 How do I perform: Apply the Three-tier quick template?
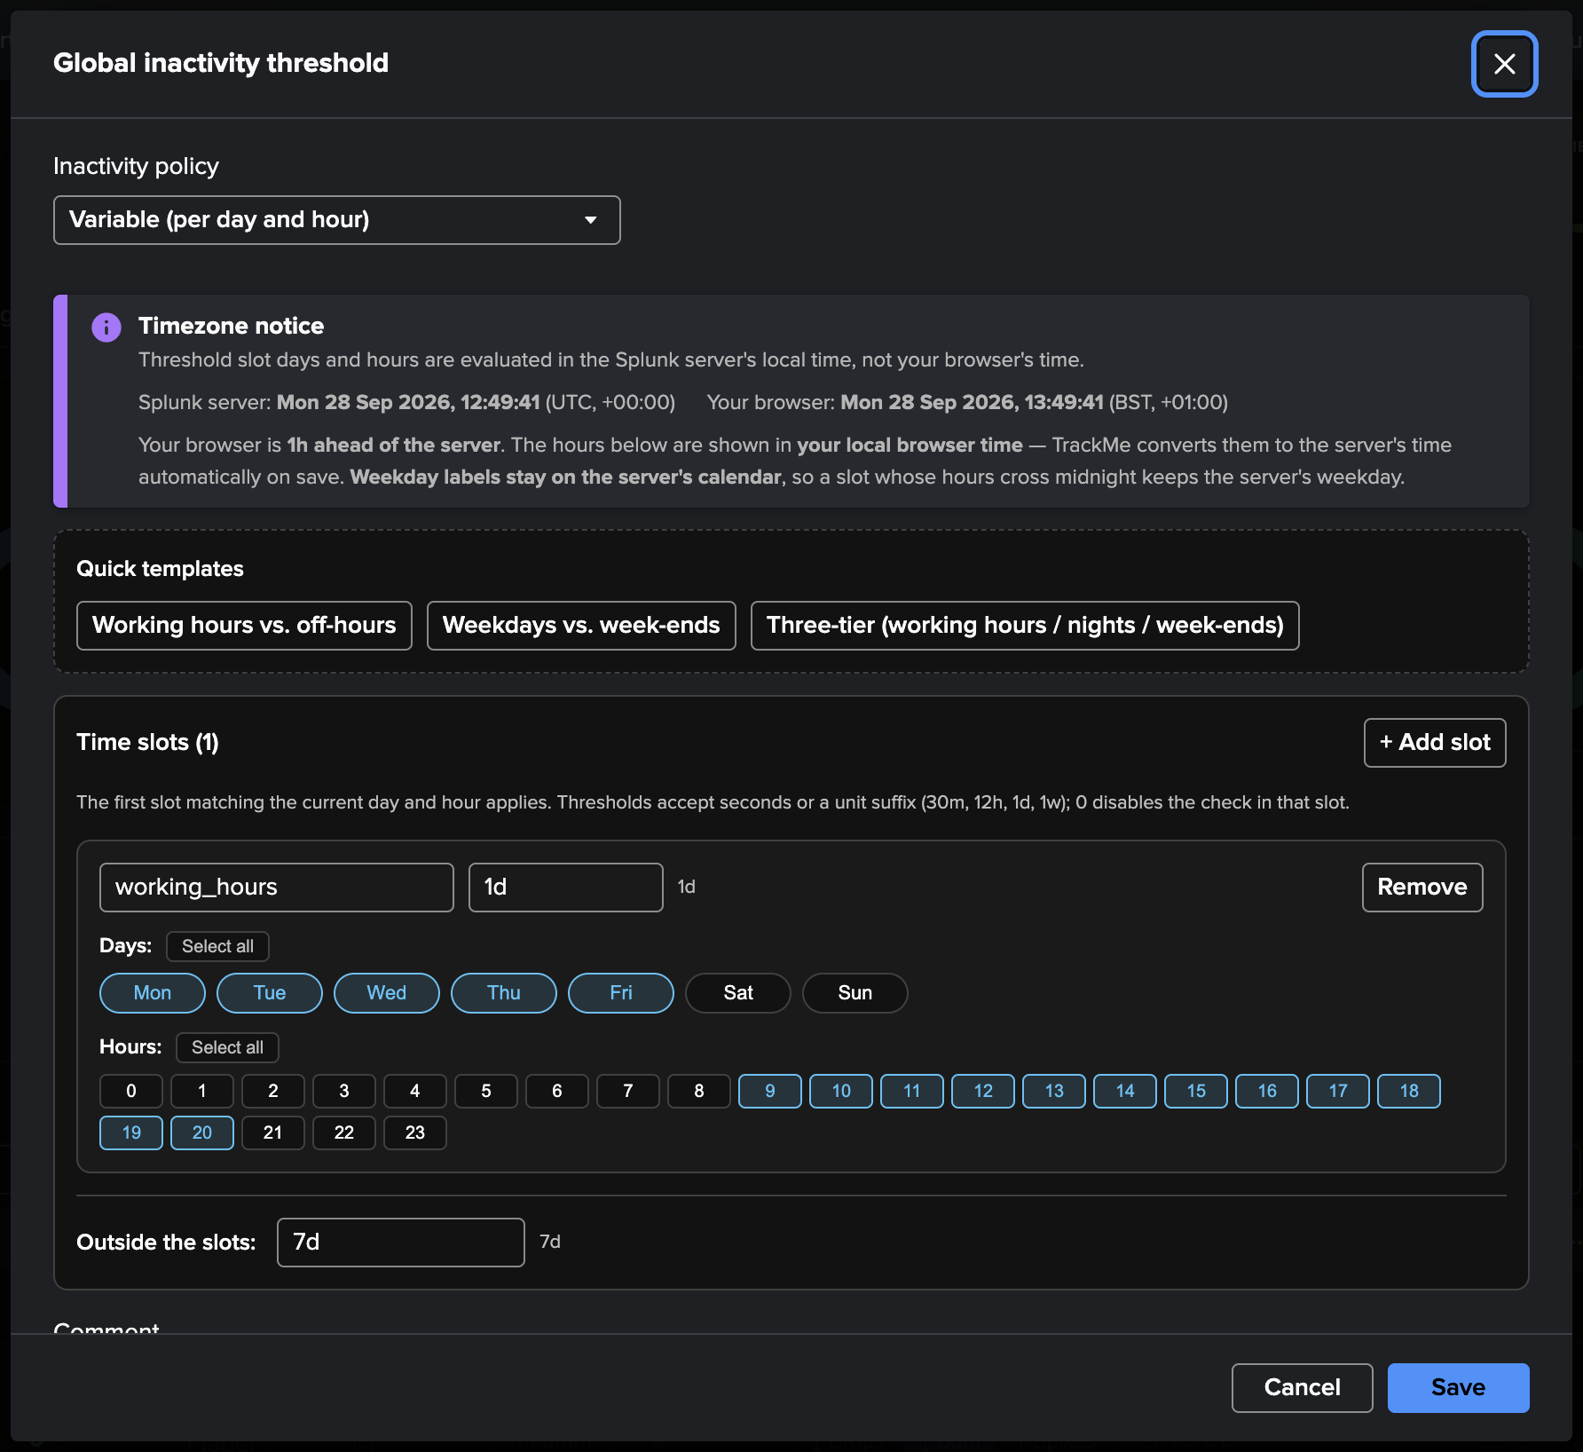coord(1025,626)
